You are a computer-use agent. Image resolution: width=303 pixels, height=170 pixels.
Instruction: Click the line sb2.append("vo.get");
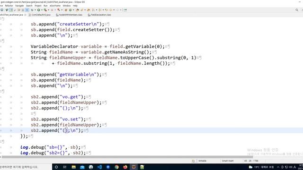[58, 97]
